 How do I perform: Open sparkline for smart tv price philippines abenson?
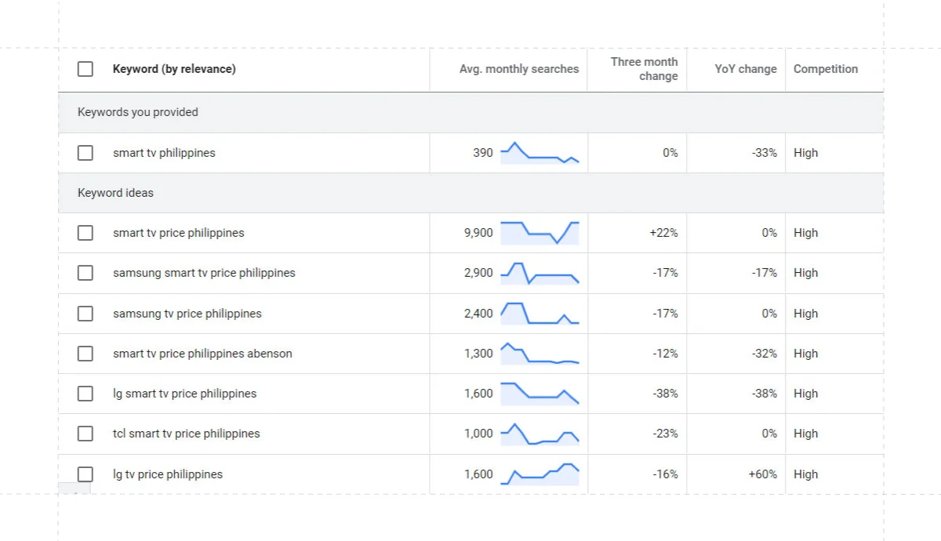pos(540,354)
